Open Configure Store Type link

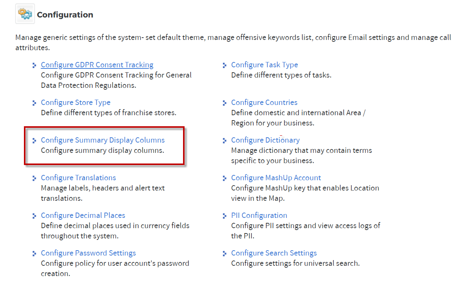point(76,102)
